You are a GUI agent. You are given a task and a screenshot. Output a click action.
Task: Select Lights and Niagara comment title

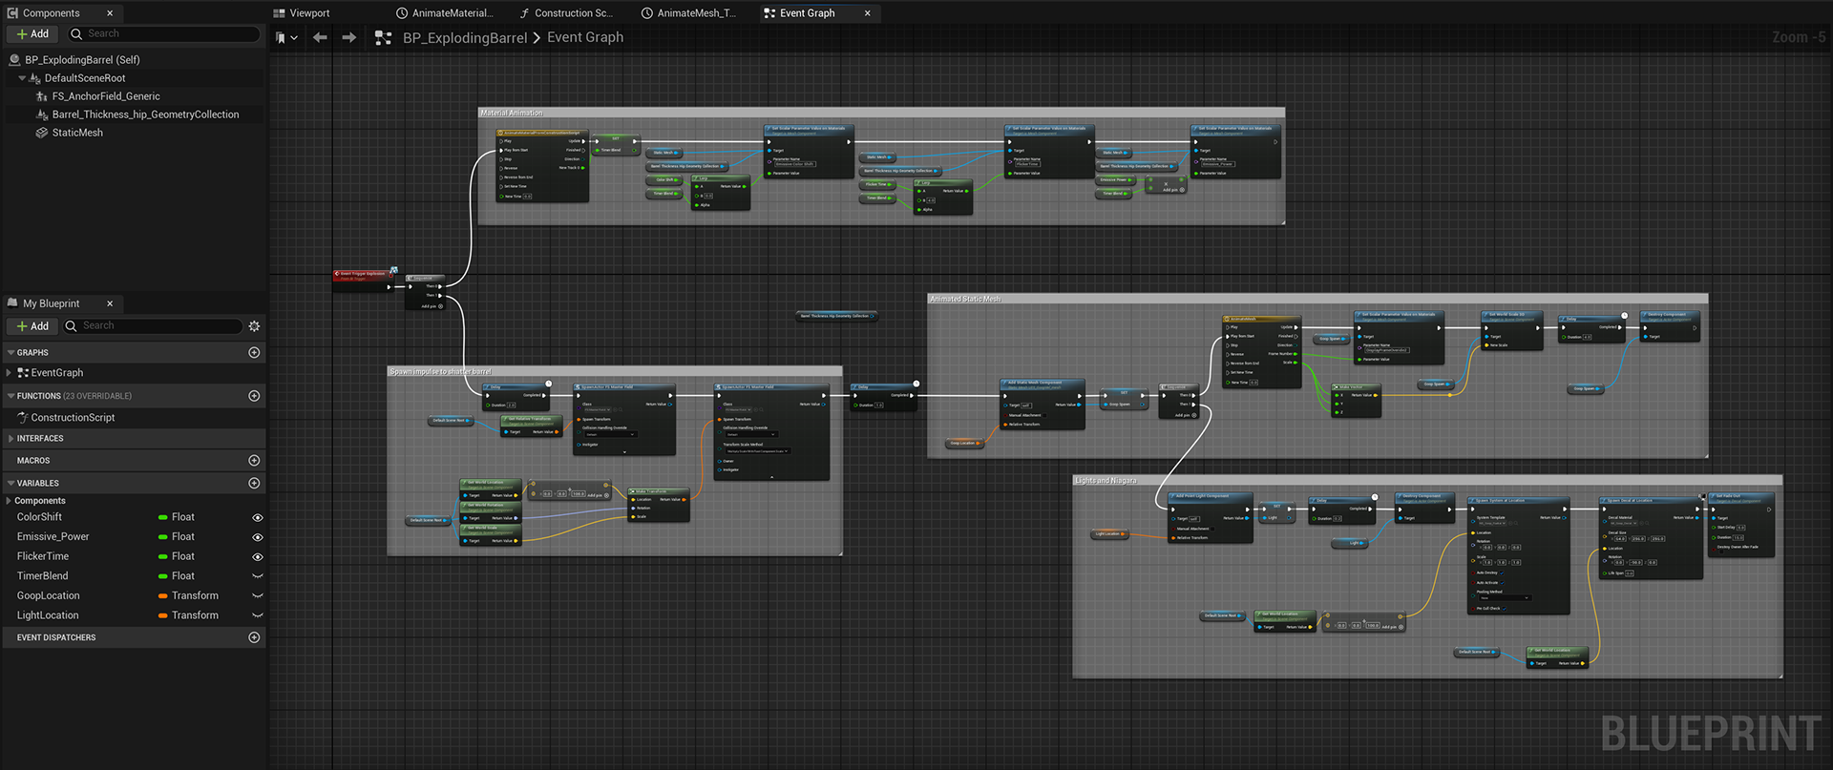coord(1106,481)
